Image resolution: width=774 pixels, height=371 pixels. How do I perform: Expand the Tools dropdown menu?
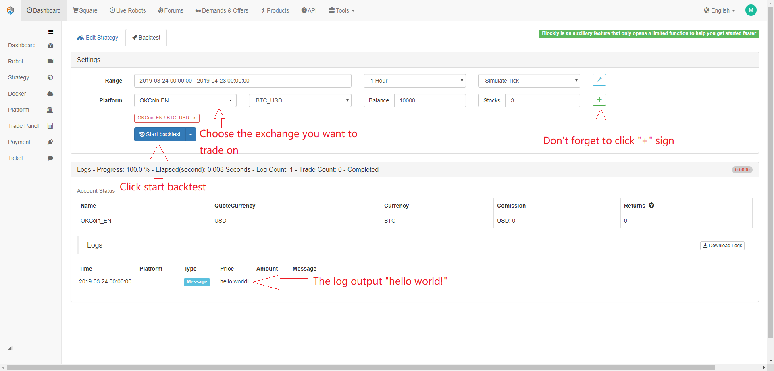342,10
